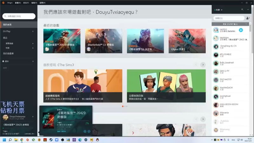254x143 pixels.
Task: Open the Battlefield 2042 Ultimate Edition recent game tile
Action: (62, 41)
